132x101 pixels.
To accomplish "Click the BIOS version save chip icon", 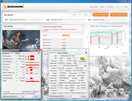I will (85, 66).
